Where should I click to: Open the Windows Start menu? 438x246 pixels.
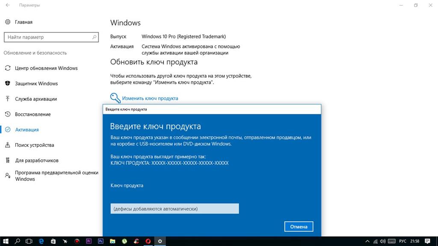(x=6, y=241)
